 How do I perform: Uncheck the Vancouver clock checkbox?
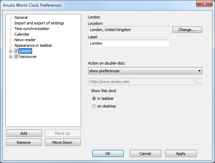16,57
